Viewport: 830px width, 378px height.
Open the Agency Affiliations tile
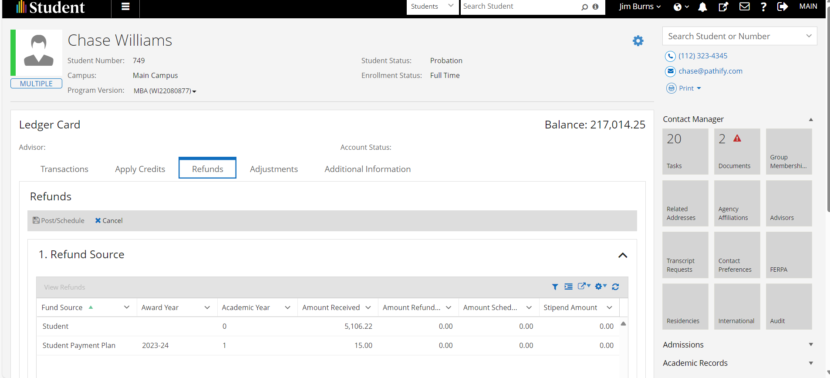[x=737, y=203]
